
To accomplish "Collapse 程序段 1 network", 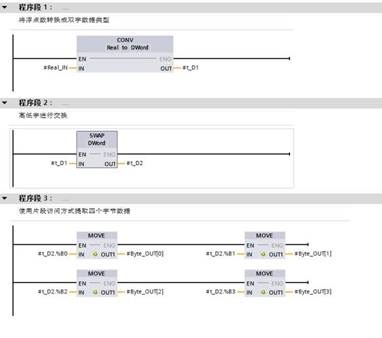I will pos(4,7).
